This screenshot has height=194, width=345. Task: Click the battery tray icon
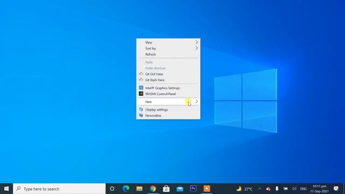tap(286, 189)
